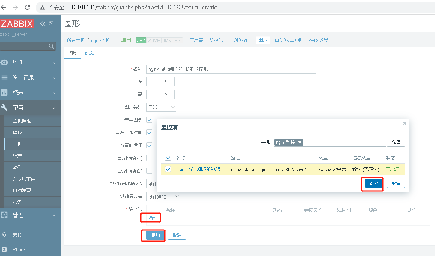Open the 图形类别 dropdown
Image resolution: width=435 pixels, height=256 pixels.
click(161, 107)
